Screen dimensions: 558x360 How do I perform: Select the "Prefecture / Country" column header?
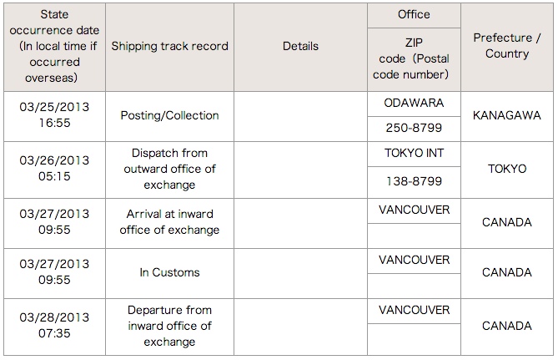[x=506, y=46]
